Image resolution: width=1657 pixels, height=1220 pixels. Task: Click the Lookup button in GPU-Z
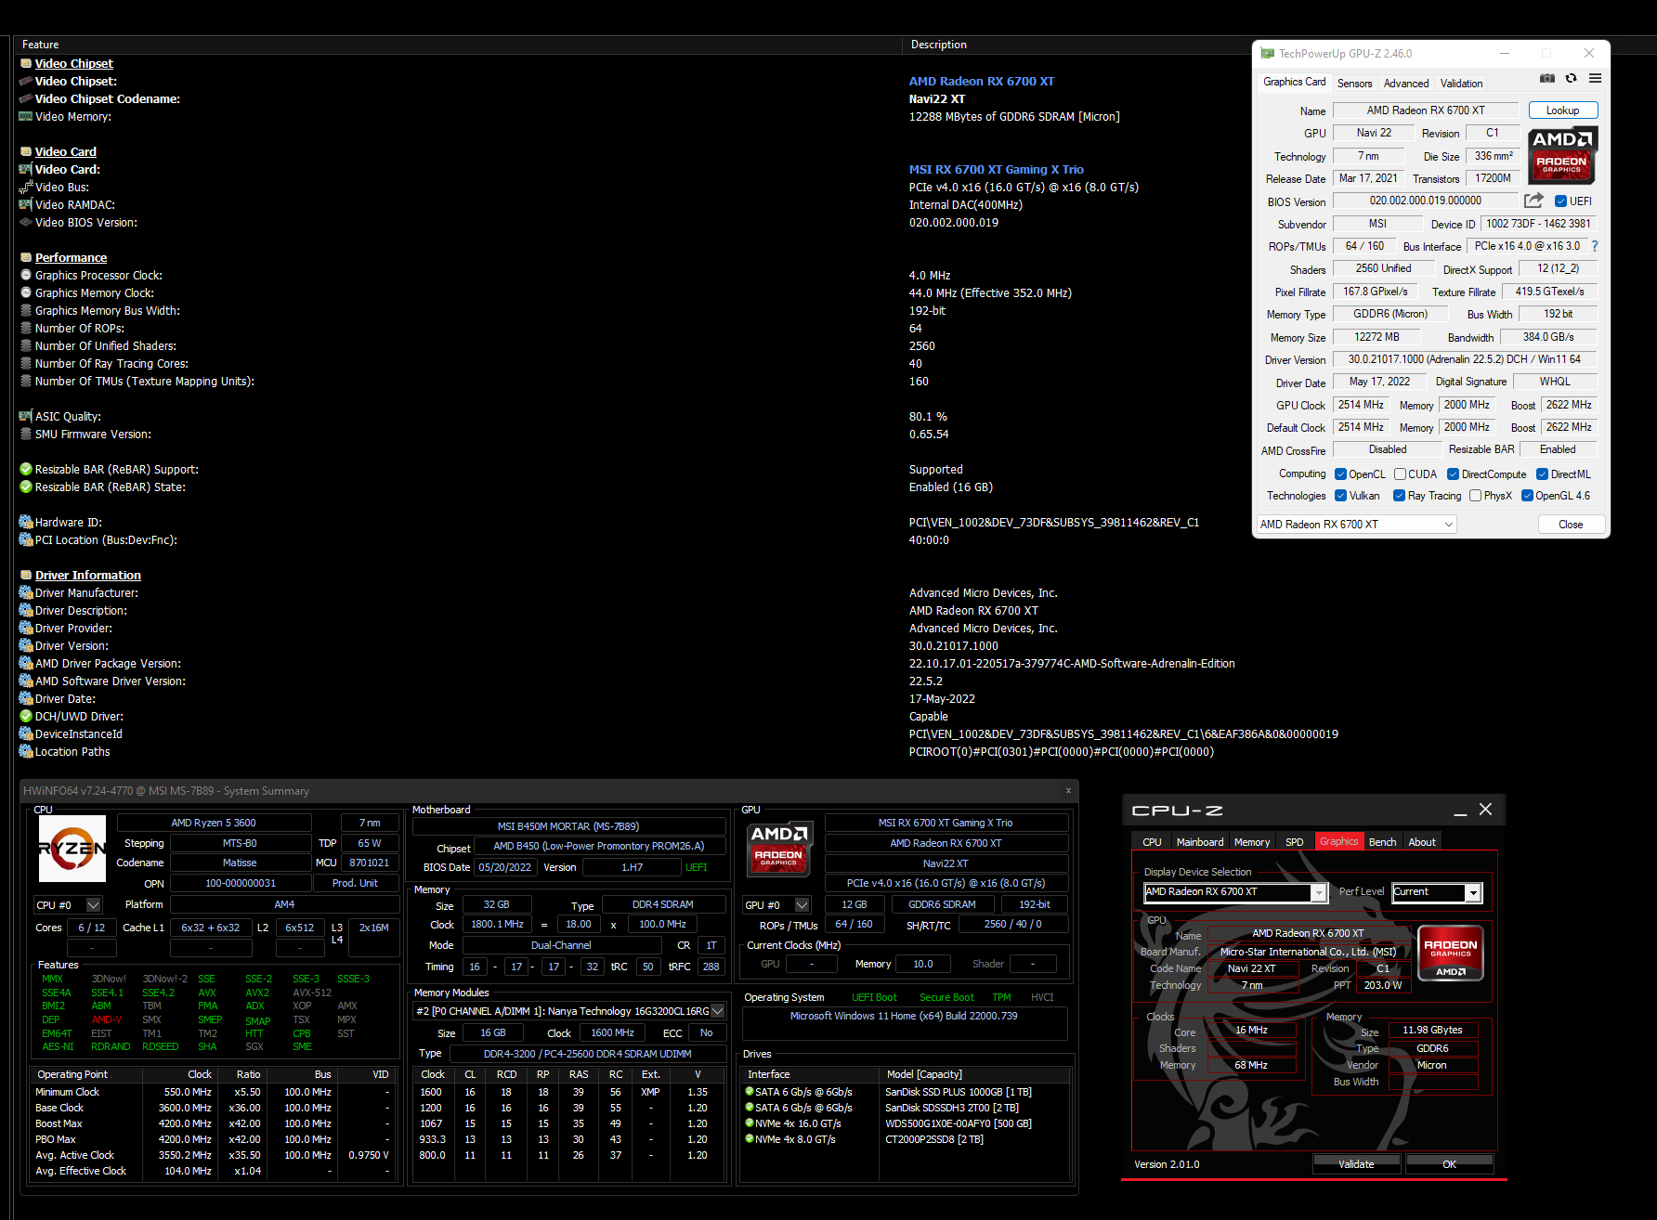[1562, 110]
